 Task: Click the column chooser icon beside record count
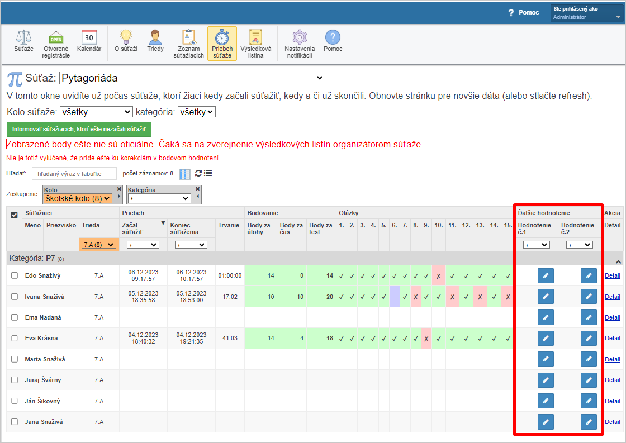185,174
